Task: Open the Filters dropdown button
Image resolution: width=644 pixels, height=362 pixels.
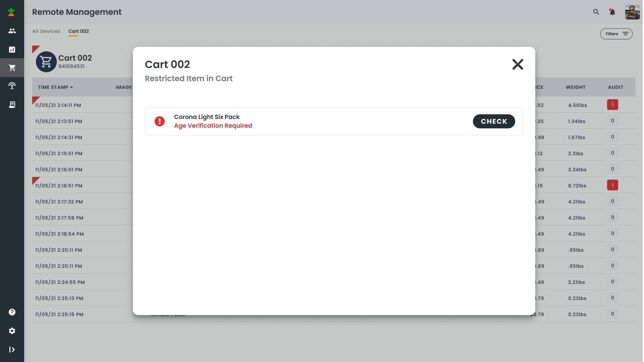Action: click(x=616, y=34)
